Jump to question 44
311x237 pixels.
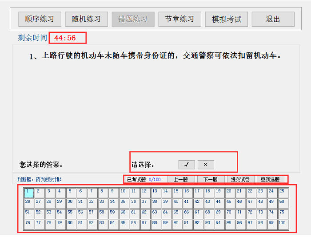pyautogui.click(x=219, y=204)
